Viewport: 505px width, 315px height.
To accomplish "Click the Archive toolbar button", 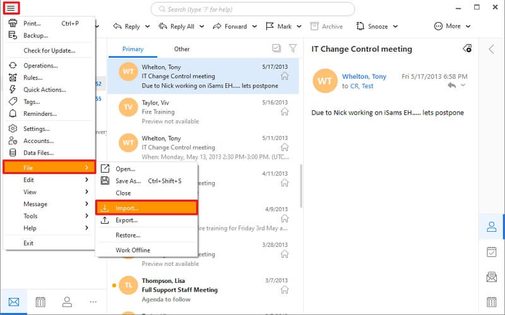I will pos(326,26).
